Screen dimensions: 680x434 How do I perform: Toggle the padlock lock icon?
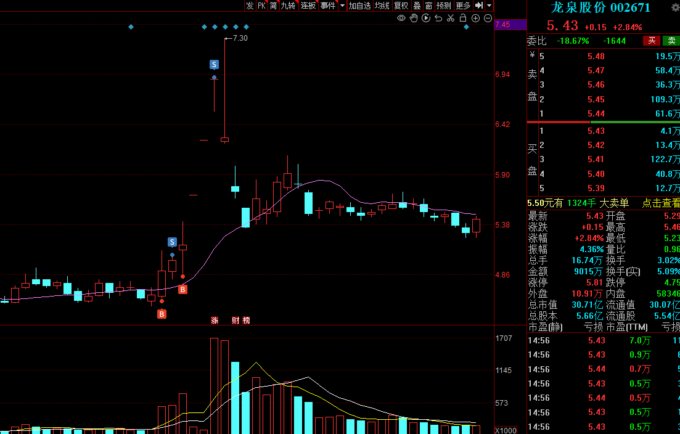(x=463, y=18)
